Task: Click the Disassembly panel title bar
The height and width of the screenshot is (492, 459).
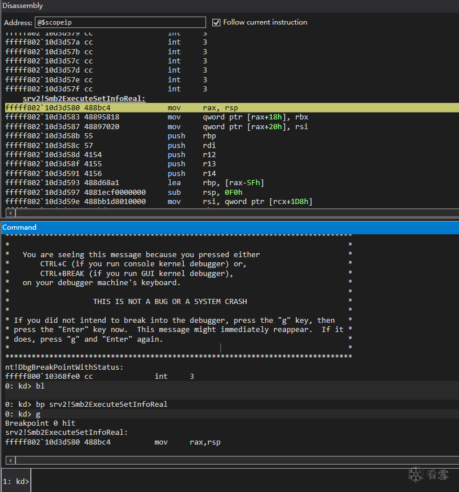Action: pyautogui.click(x=230, y=6)
